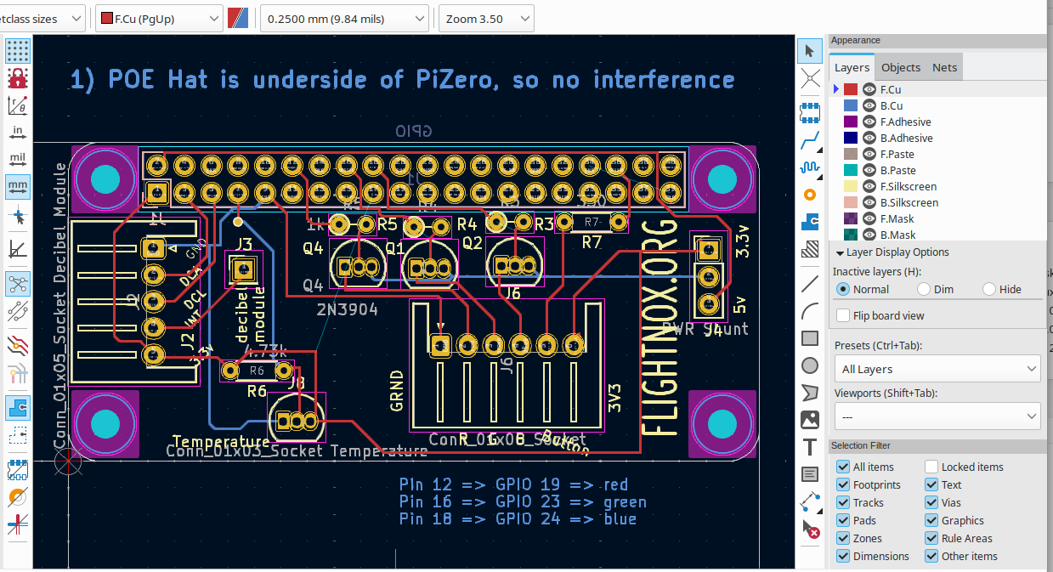Select the Draw Arc tool
Image resolution: width=1053 pixels, height=572 pixels.
[x=810, y=310]
